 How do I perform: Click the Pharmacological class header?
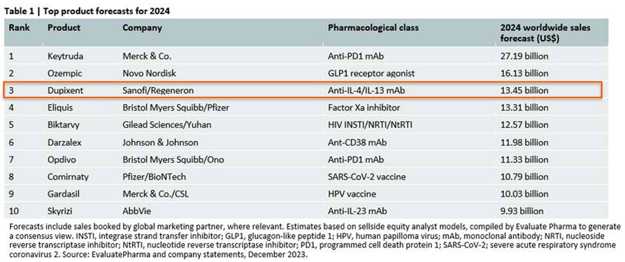point(373,28)
